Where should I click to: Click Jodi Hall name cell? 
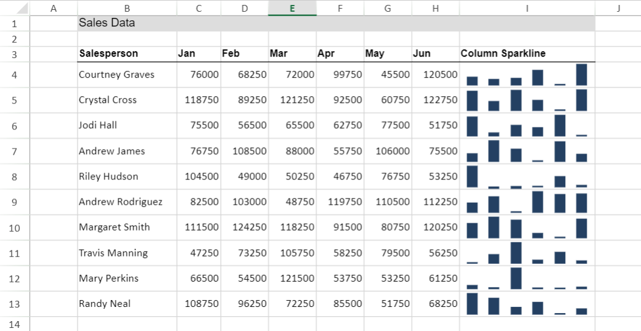[127, 126]
